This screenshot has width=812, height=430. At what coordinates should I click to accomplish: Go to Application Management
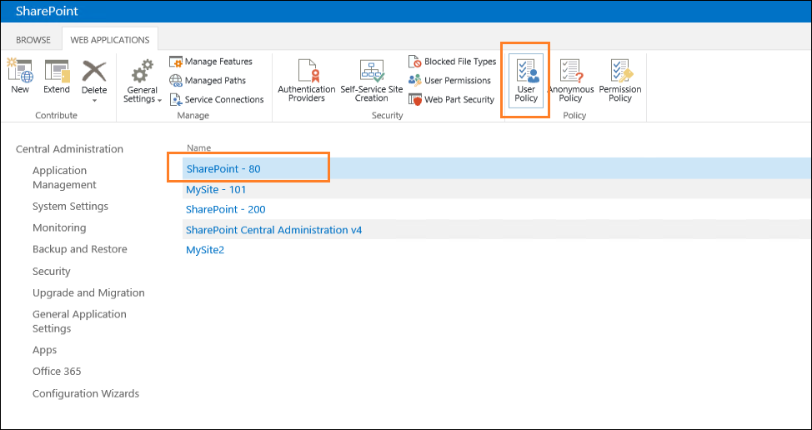coord(64,177)
